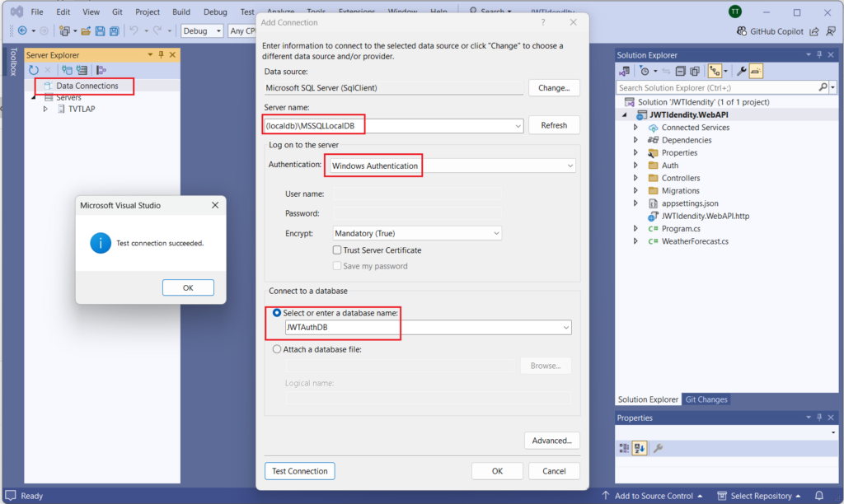
Task: Click OK in the Test connection succeeded dialog
Action: click(188, 287)
